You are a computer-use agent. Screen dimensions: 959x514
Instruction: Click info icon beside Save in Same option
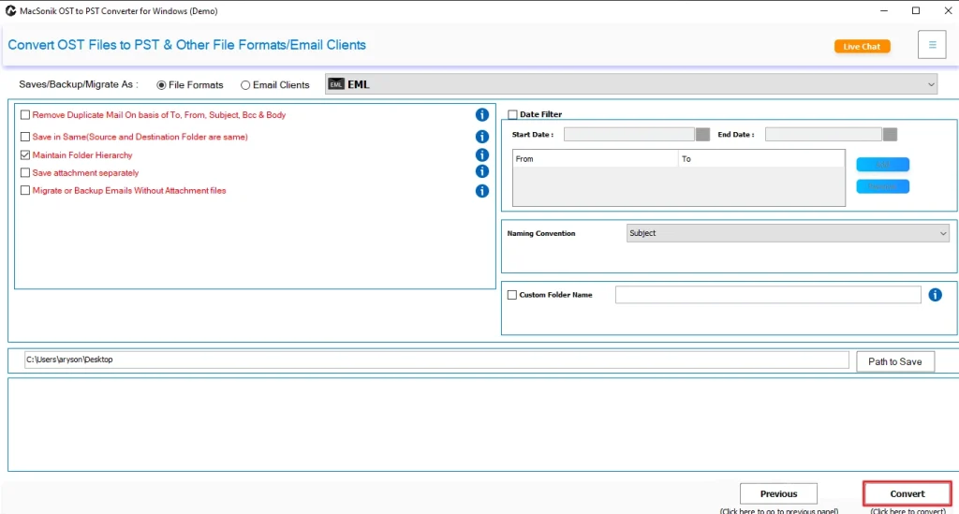coord(482,137)
